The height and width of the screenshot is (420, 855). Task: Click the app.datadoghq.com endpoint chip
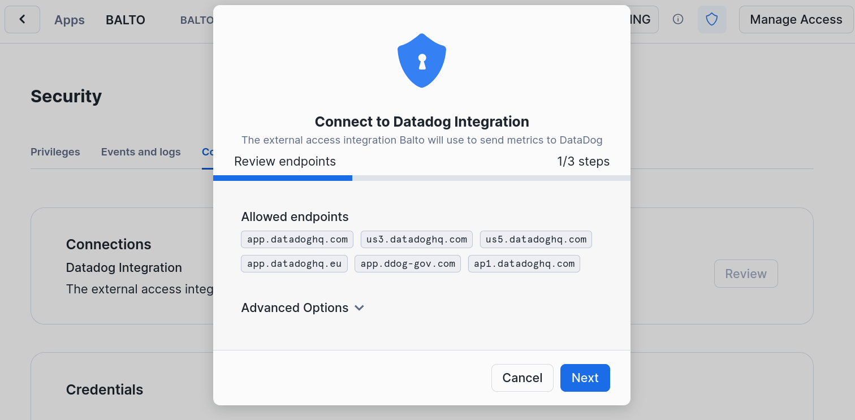click(x=297, y=239)
